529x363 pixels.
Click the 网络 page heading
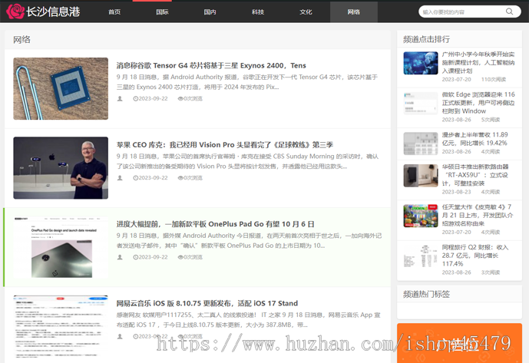[x=22, y=40]
